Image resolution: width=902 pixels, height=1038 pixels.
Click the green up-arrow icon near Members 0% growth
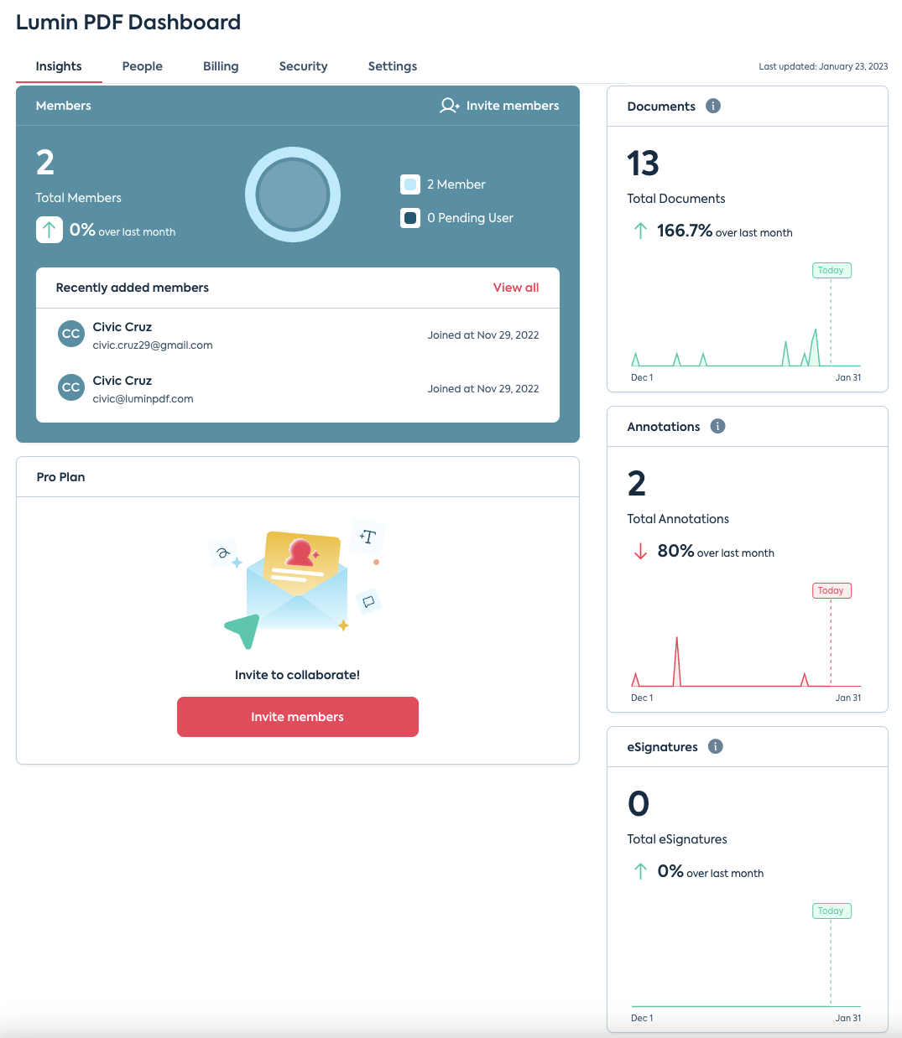point(50,229)
